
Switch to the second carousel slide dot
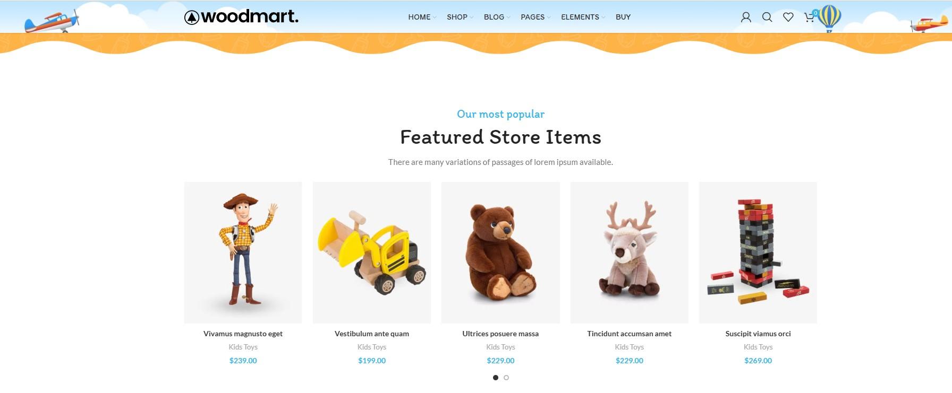coord(506,378)
